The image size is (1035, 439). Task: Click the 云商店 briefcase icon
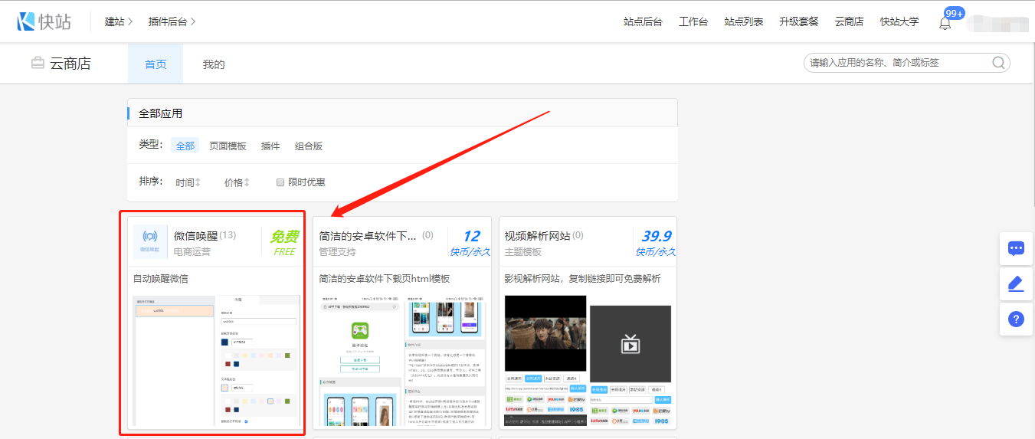point(38,64)
